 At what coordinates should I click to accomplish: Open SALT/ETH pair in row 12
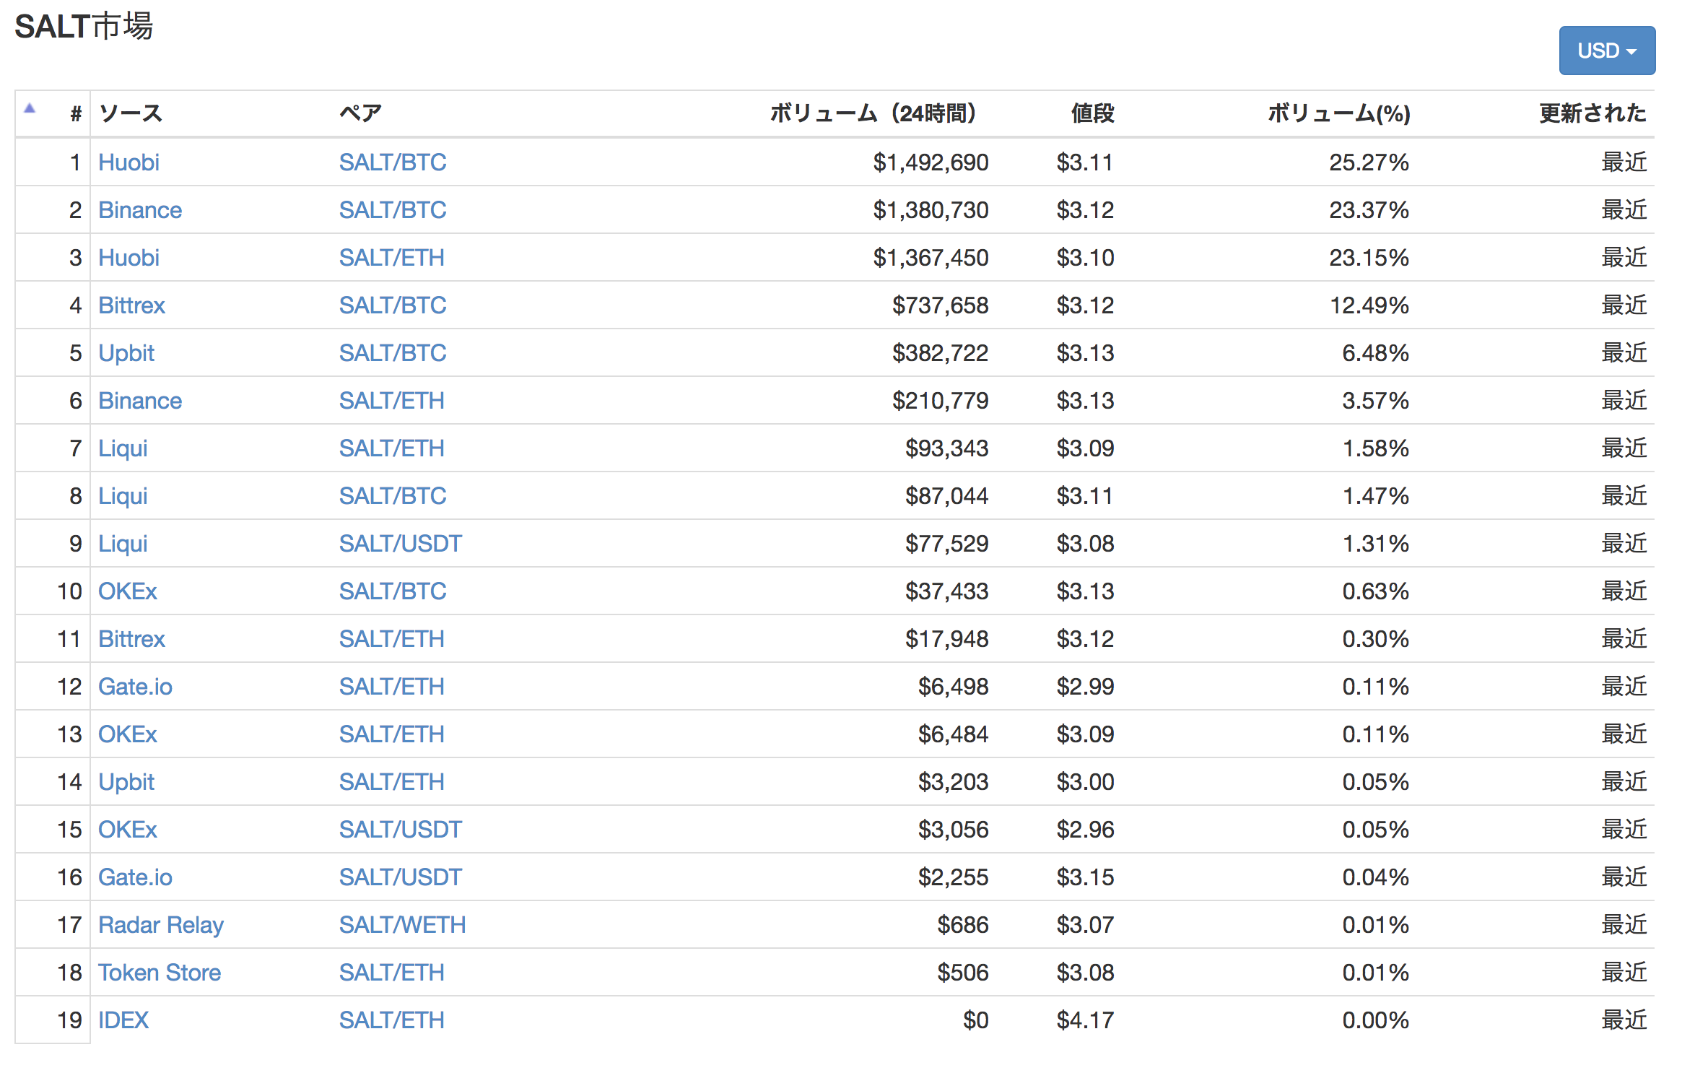click(x=392, y=687)
